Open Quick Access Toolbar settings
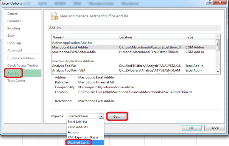The width and height of the screenshot is (229, 146). coord(23,65)
